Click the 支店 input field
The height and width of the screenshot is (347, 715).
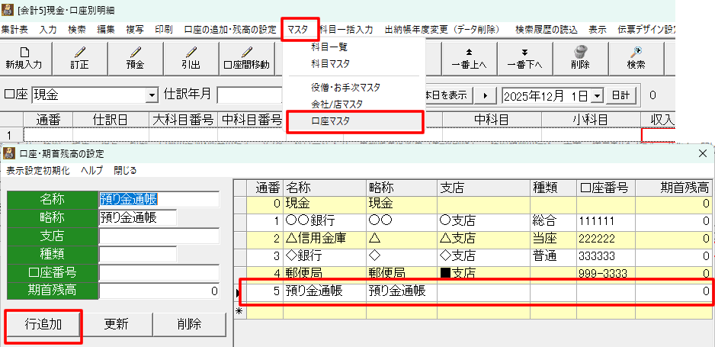coord(159,236)
